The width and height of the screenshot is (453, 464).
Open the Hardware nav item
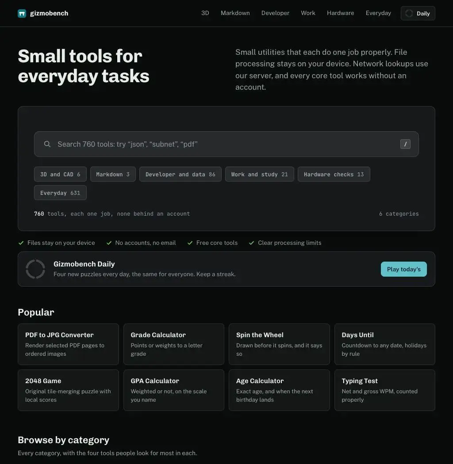coord(341,13)
